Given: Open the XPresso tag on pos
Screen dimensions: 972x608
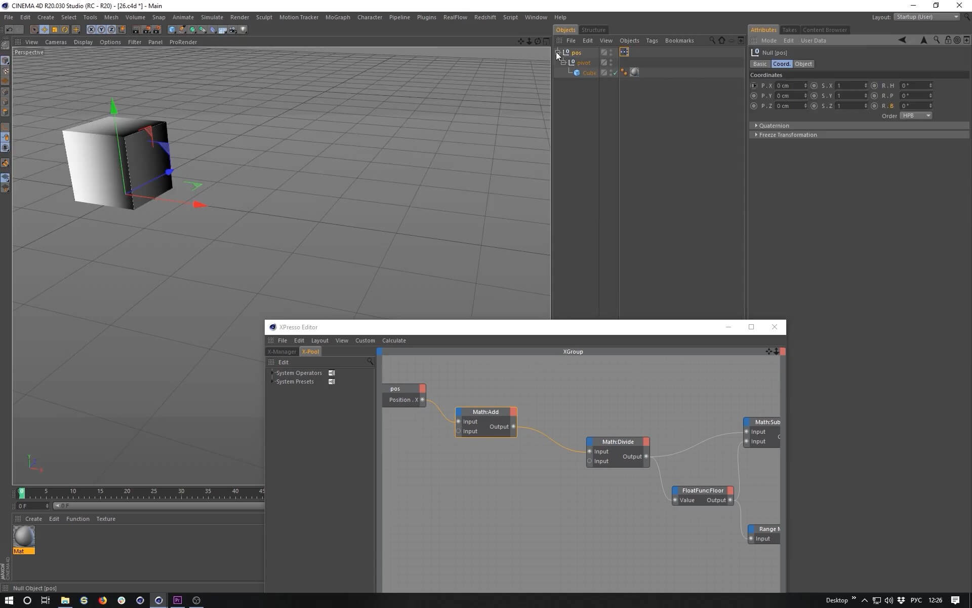Looking at the screenshot, I should (x=624, y=52).
